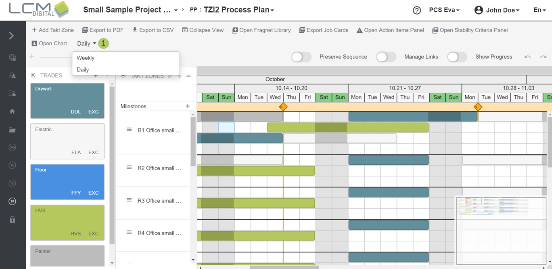Screen dimensions: 552x269
Task: Select Weekly from the view menu
Action: tap(86, 58)
